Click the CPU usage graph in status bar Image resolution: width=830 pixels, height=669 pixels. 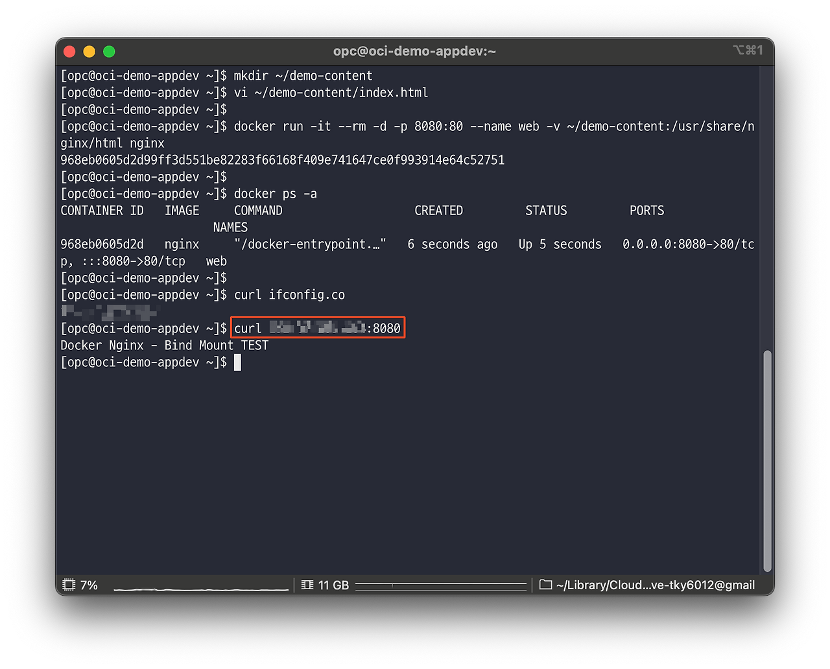pos(200,587)
